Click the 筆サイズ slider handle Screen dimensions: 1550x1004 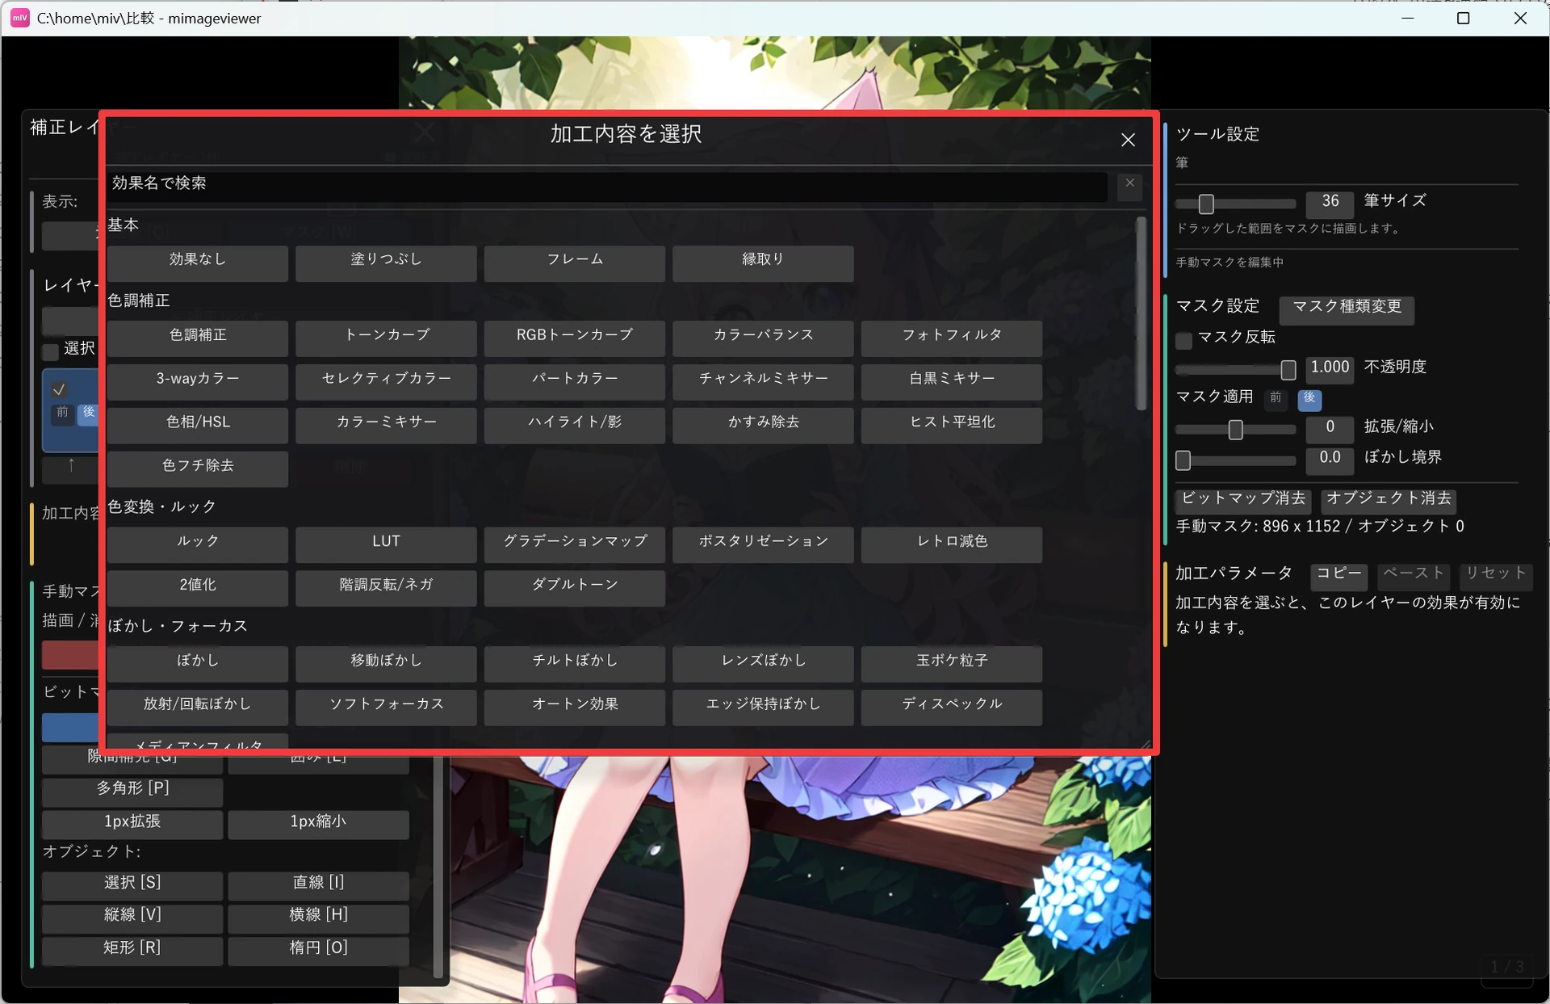pos(1206,204)
